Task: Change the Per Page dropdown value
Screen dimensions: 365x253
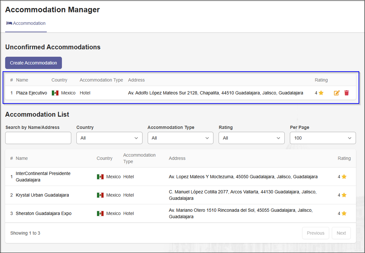Action: coord(323,138)
